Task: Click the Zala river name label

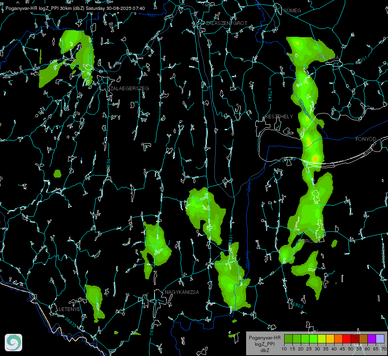Action: pos(248,187)
